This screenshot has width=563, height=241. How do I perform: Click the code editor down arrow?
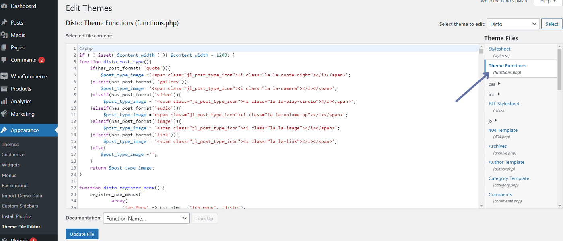pyautogui.click(x=481, y=206)
